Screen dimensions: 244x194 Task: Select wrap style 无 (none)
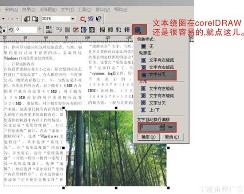(147, 46)
